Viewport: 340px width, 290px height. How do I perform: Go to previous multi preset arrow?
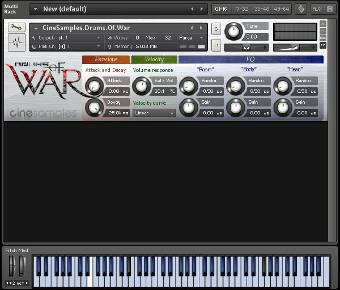[192, 9]
